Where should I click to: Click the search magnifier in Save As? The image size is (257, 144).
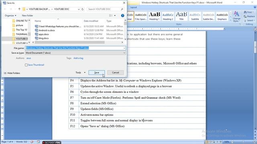122,9
